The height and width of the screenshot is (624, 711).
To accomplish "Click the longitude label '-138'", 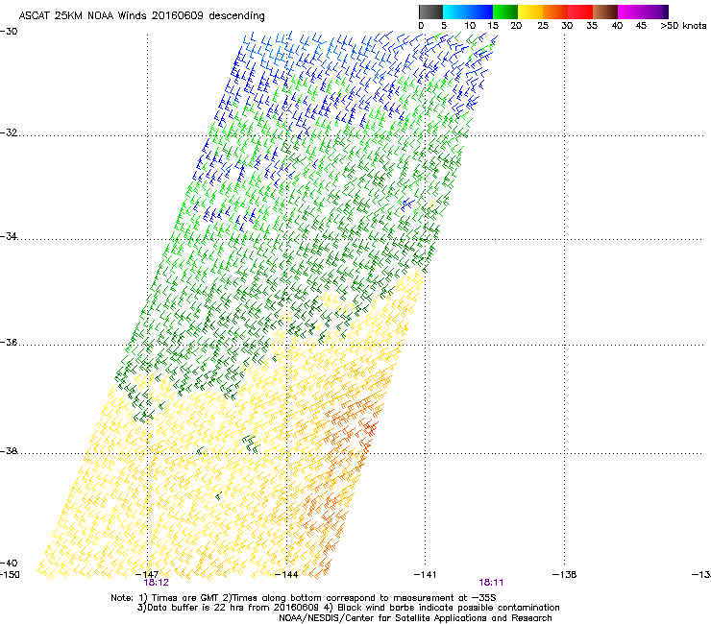I will tap(565, 575).
